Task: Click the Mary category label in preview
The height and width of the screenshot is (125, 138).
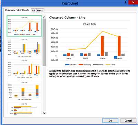Action: click(69, 58)
